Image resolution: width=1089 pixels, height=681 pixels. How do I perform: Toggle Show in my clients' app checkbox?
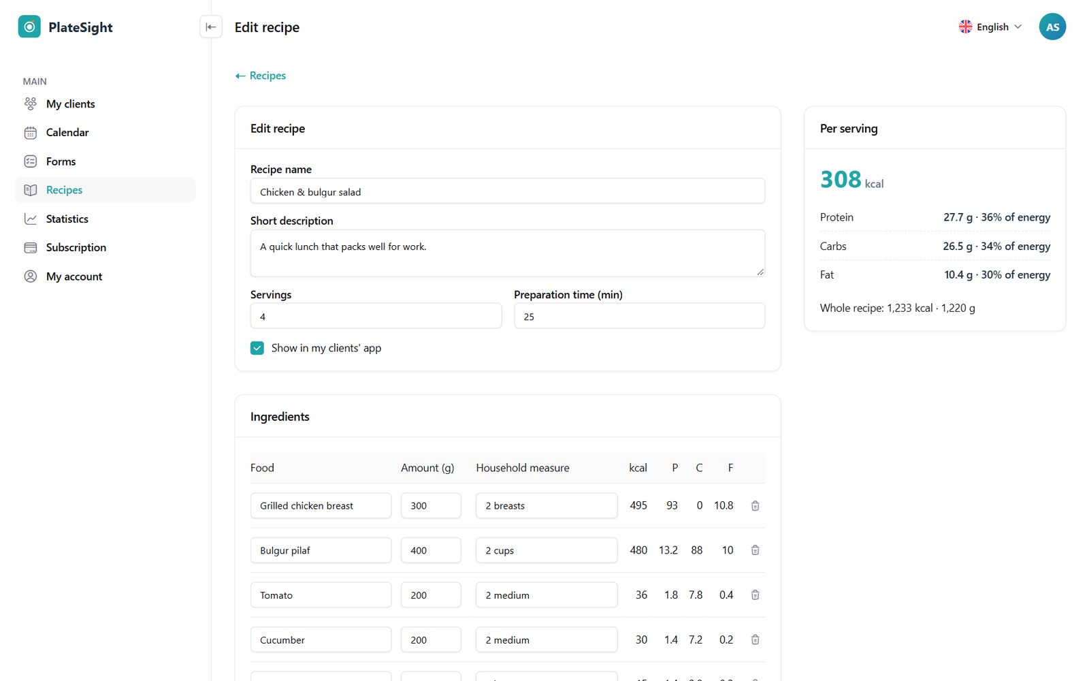pyautogui.click(x=257, y=348)
